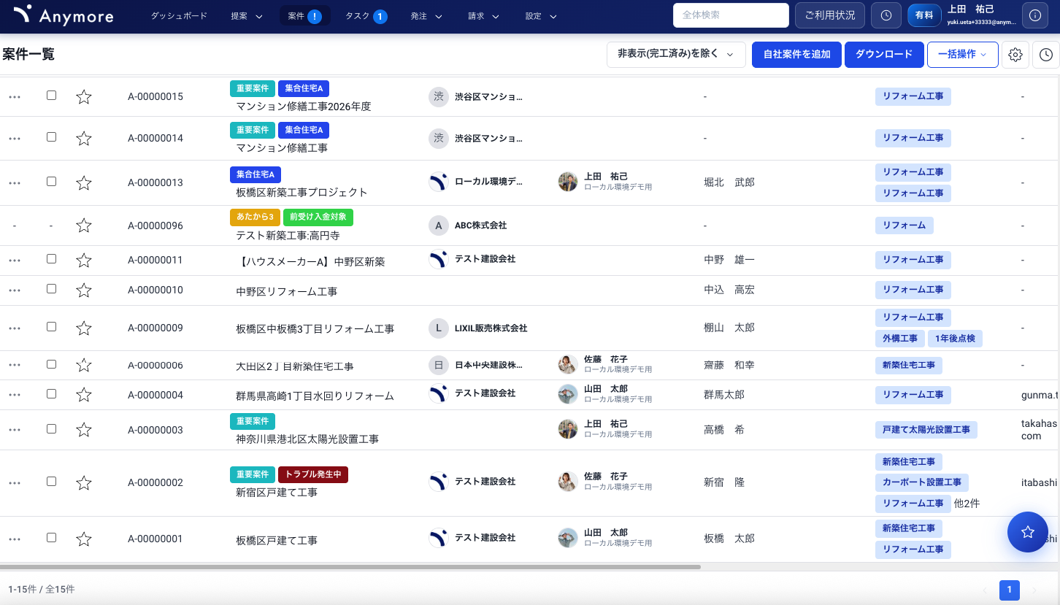Open the settings gear beside the bulk actions button
This screenshot has height=605, width=1060.
point(1015,55)
